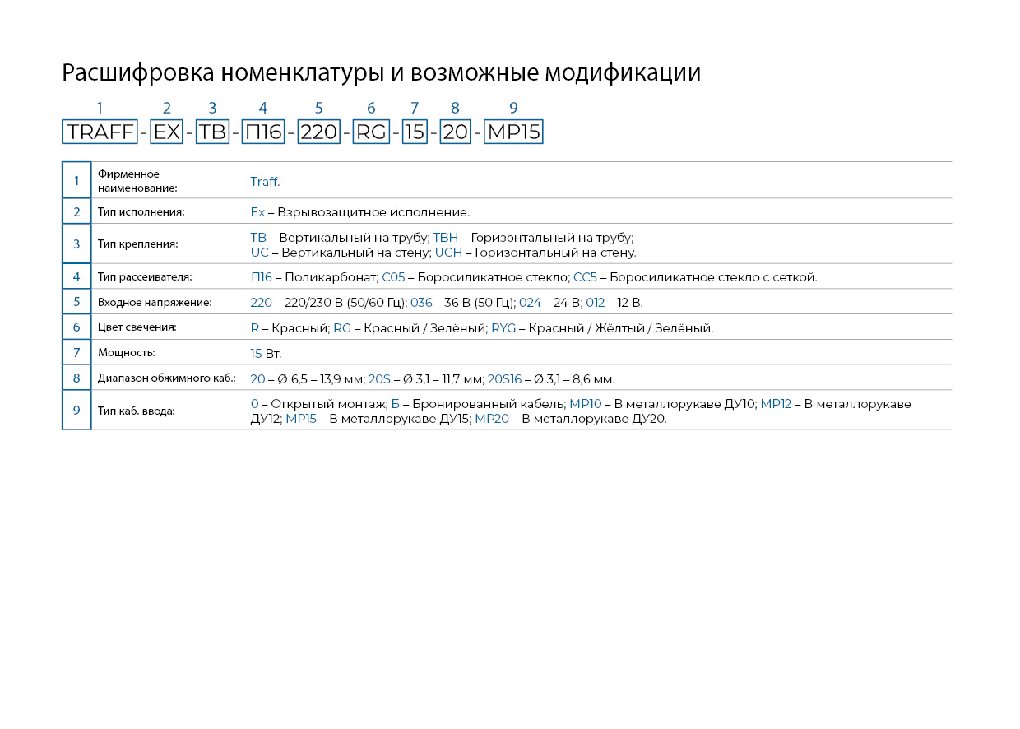Screen dimensions: 1020x729
Task: Click the "Цвет свечения:" label
Action: click(x=137, y=327)
